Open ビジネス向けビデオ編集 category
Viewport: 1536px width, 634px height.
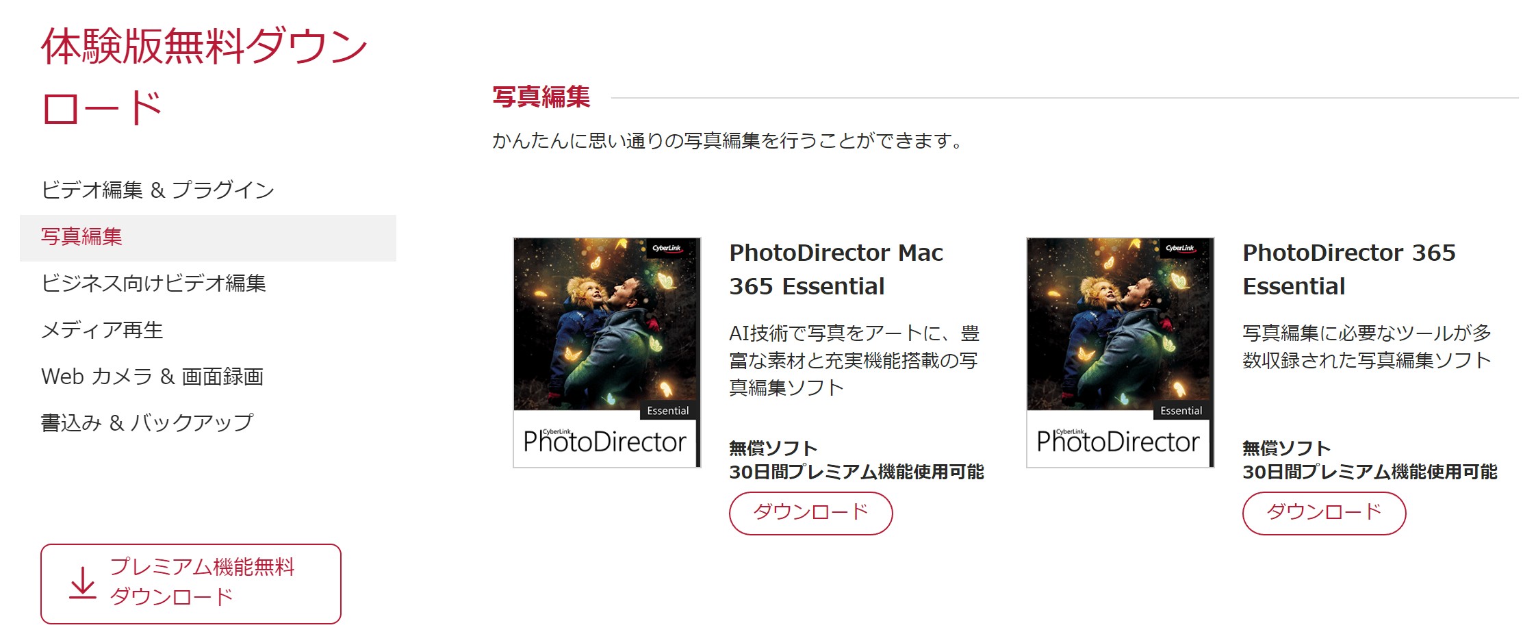click(x=153, y=283)
